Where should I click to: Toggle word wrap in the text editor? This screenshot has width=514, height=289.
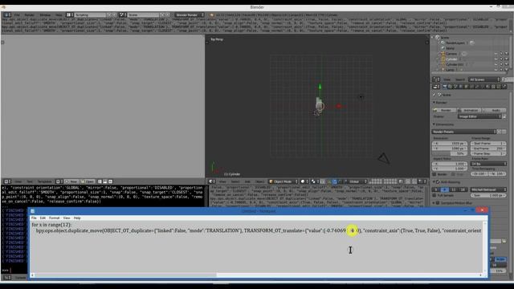tap(105, 181)
